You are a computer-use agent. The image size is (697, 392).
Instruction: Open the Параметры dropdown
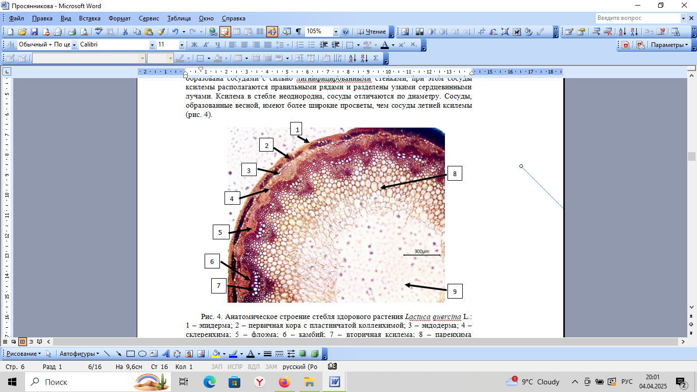[x=669, y=45]
